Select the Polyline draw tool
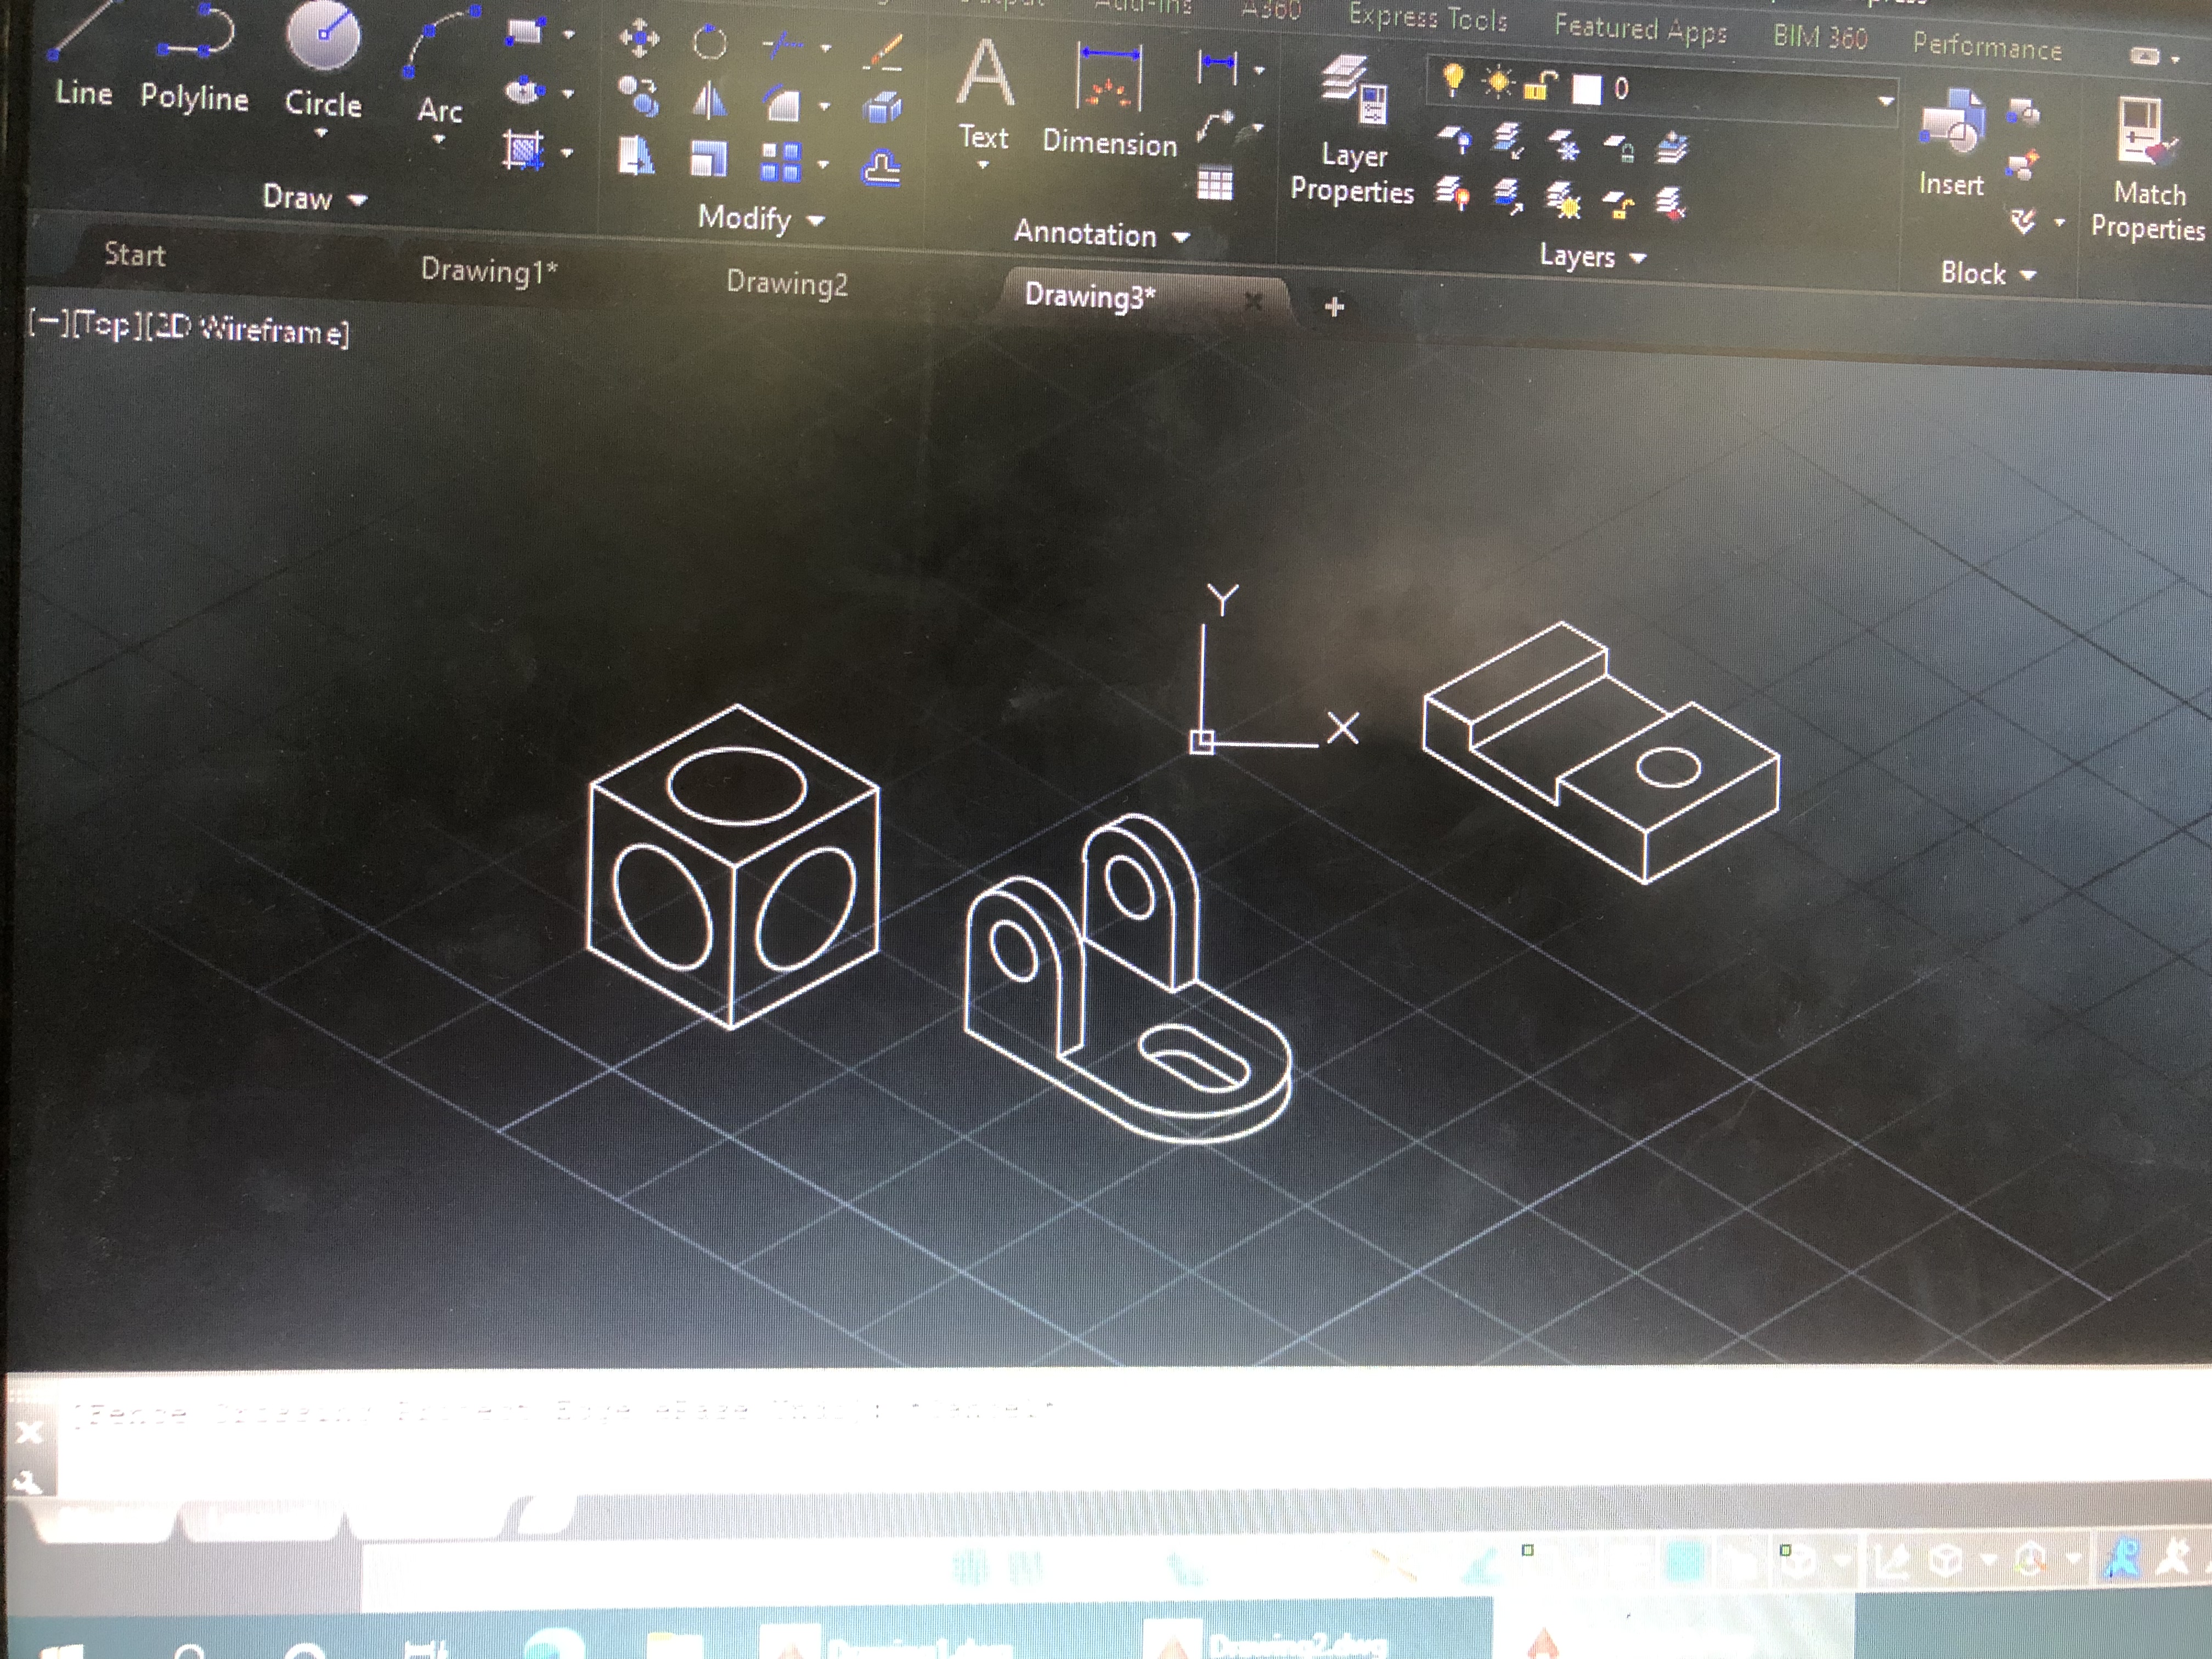The height and width of the screenshot is (1659, 2212). click(194, 62)
